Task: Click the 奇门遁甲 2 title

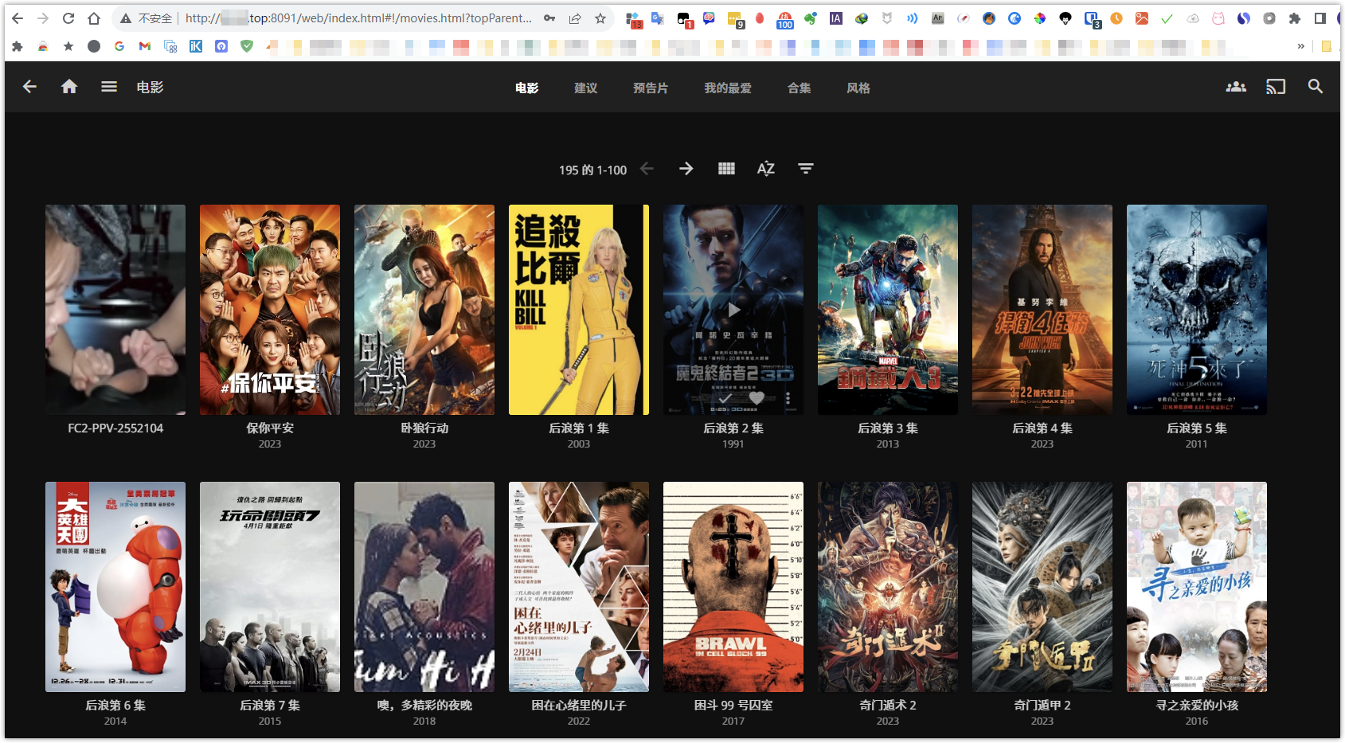Action: click(x=1042, y=706)
